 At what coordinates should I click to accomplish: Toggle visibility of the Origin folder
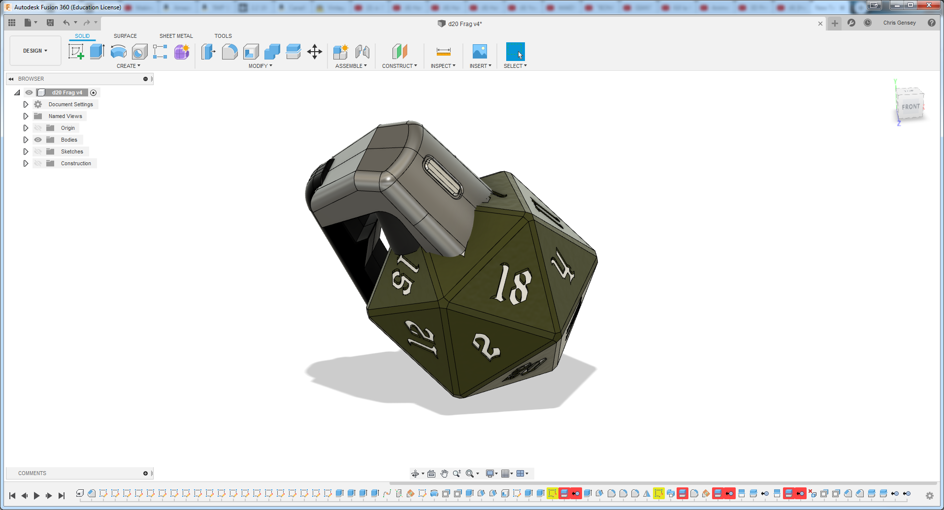(x=38, y=127)
